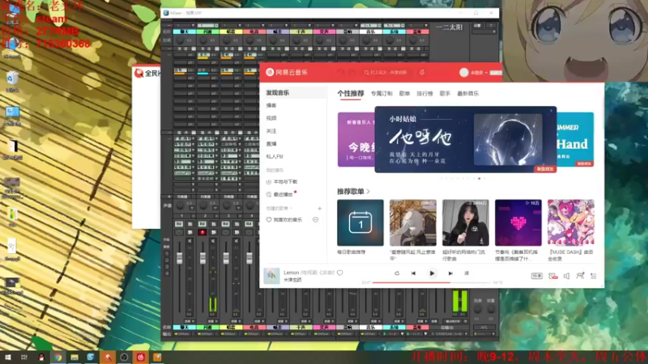This screenshot has width=648, height=364.
Task: Click the sound quality button in player
Action: (x=536, y=276)
